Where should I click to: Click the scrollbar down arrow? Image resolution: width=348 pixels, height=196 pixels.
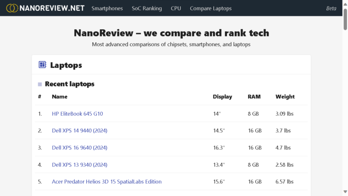(345, 191)
